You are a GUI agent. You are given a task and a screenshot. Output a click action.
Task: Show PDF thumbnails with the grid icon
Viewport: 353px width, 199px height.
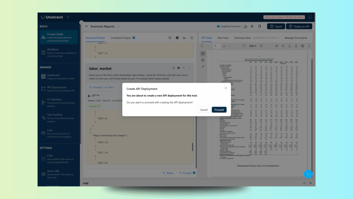click(x=203, y=54)
